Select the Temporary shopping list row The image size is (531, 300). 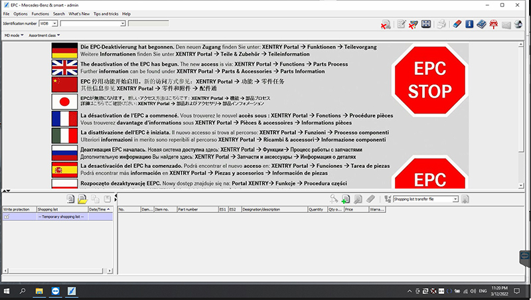pos(58,217)
